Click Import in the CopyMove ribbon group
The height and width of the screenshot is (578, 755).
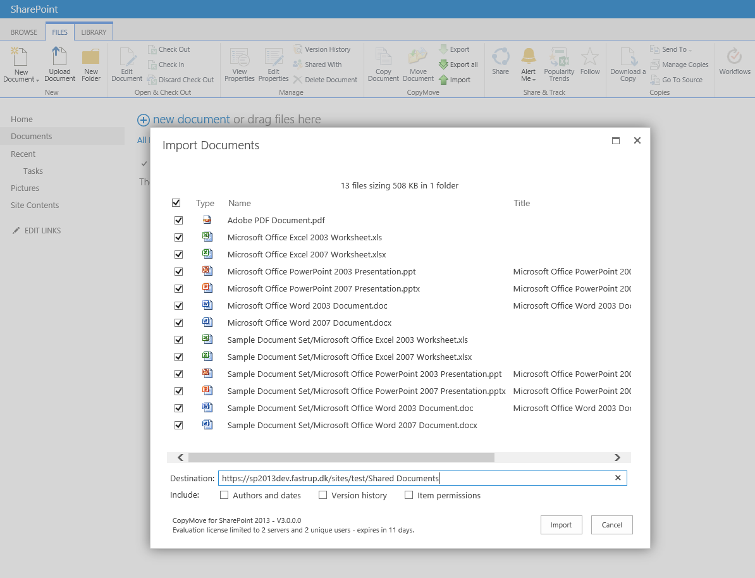click(x=455, y=80)
